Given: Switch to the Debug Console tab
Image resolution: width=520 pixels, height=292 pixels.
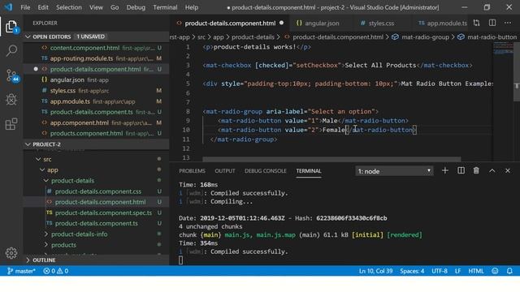Looking at the screenshot, I should tap(266, 171).
